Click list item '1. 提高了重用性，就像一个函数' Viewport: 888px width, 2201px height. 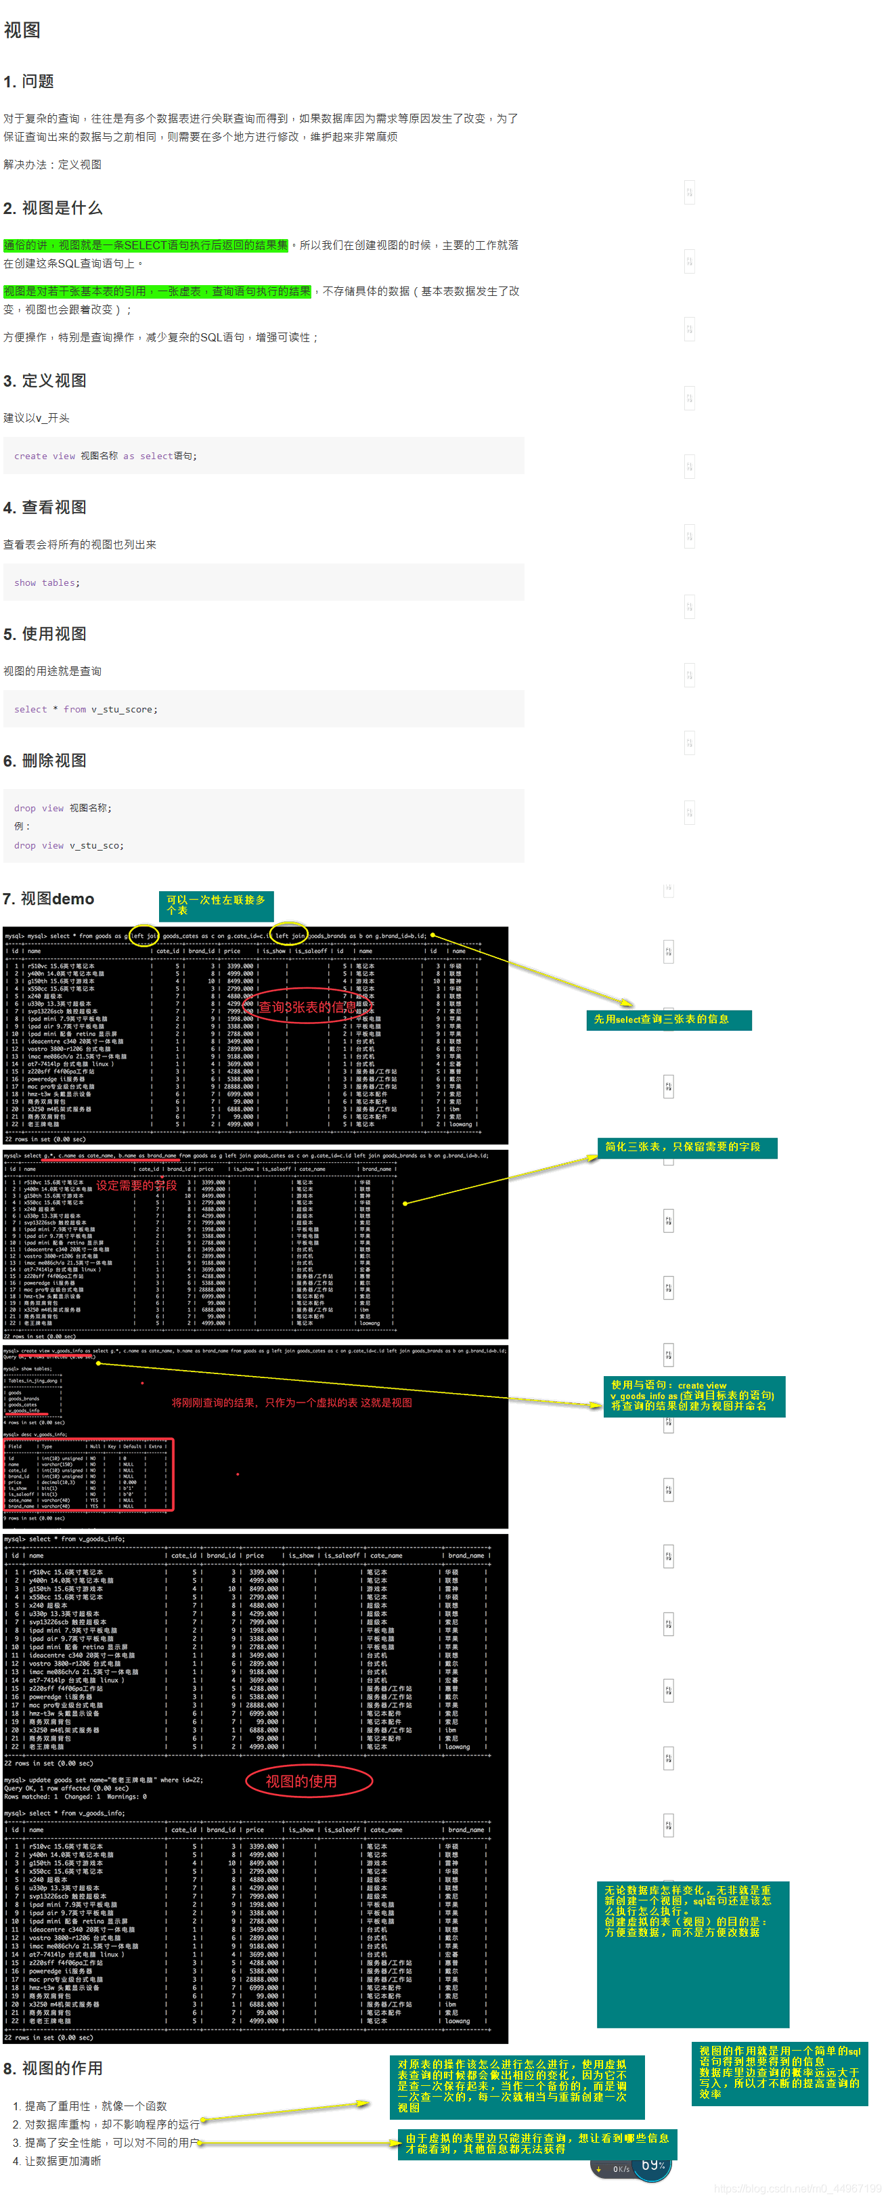(x=89, y=2106)
